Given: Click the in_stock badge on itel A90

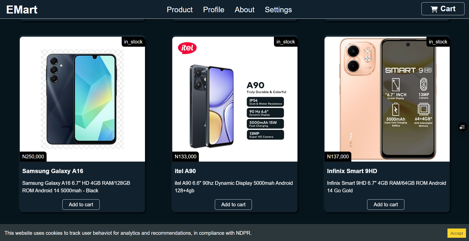Looking at the screenshot, I should tap(285, 42).
